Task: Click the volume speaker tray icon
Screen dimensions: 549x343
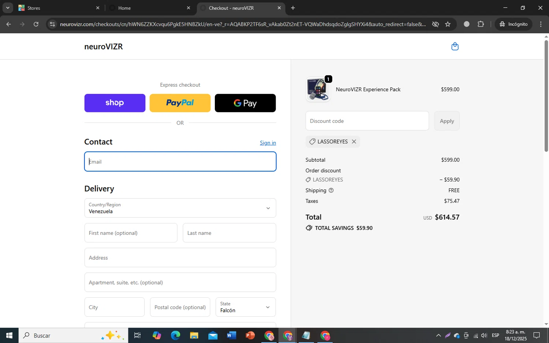Action: [484, 335]
